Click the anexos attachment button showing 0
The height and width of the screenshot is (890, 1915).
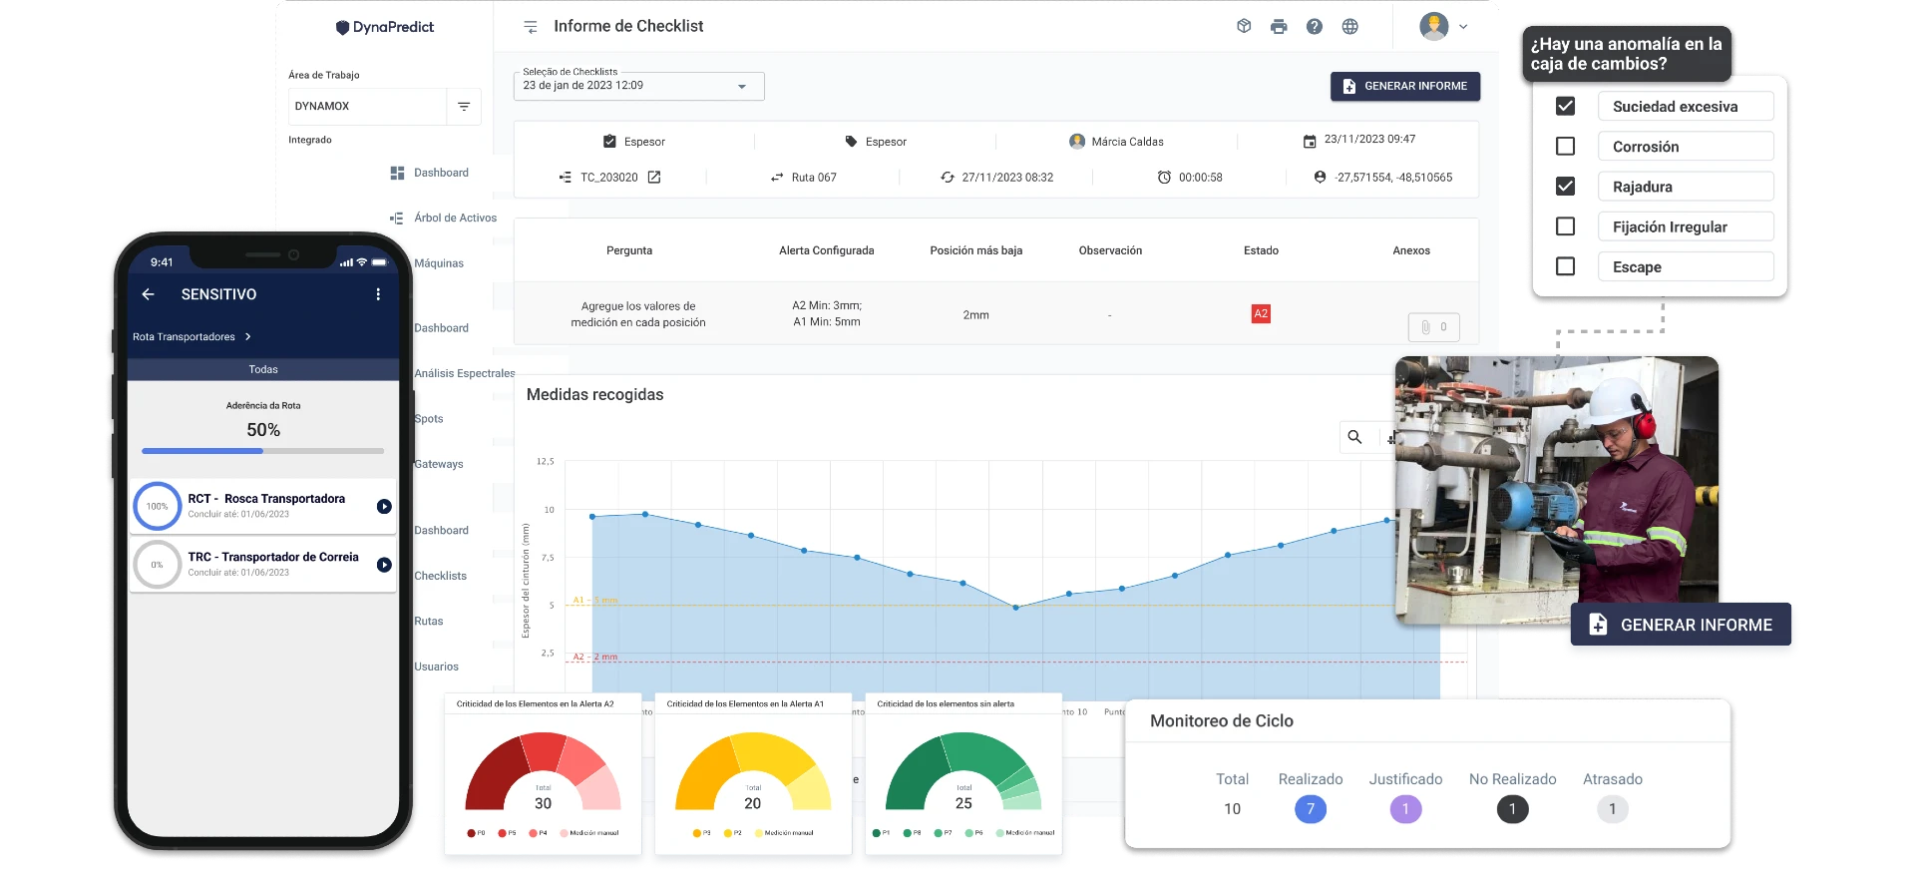[x=1433, y=327]
